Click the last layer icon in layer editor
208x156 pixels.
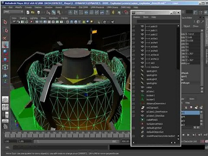pos(201,107)
